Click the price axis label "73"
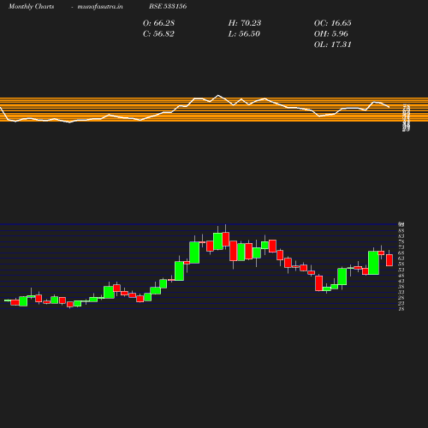This screenshot has width=428, height=428. 401,247
